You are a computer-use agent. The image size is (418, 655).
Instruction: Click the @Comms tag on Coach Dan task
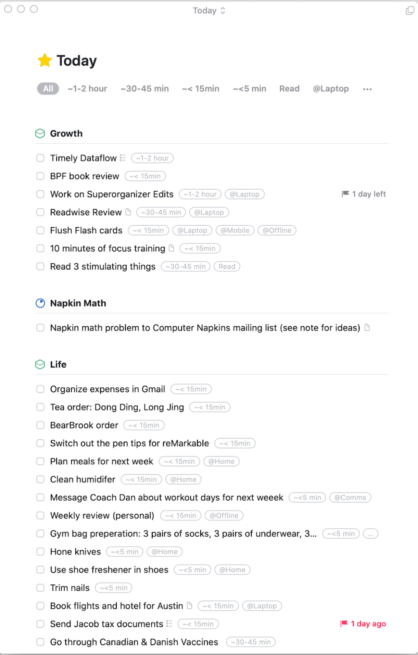click(350, 497)
